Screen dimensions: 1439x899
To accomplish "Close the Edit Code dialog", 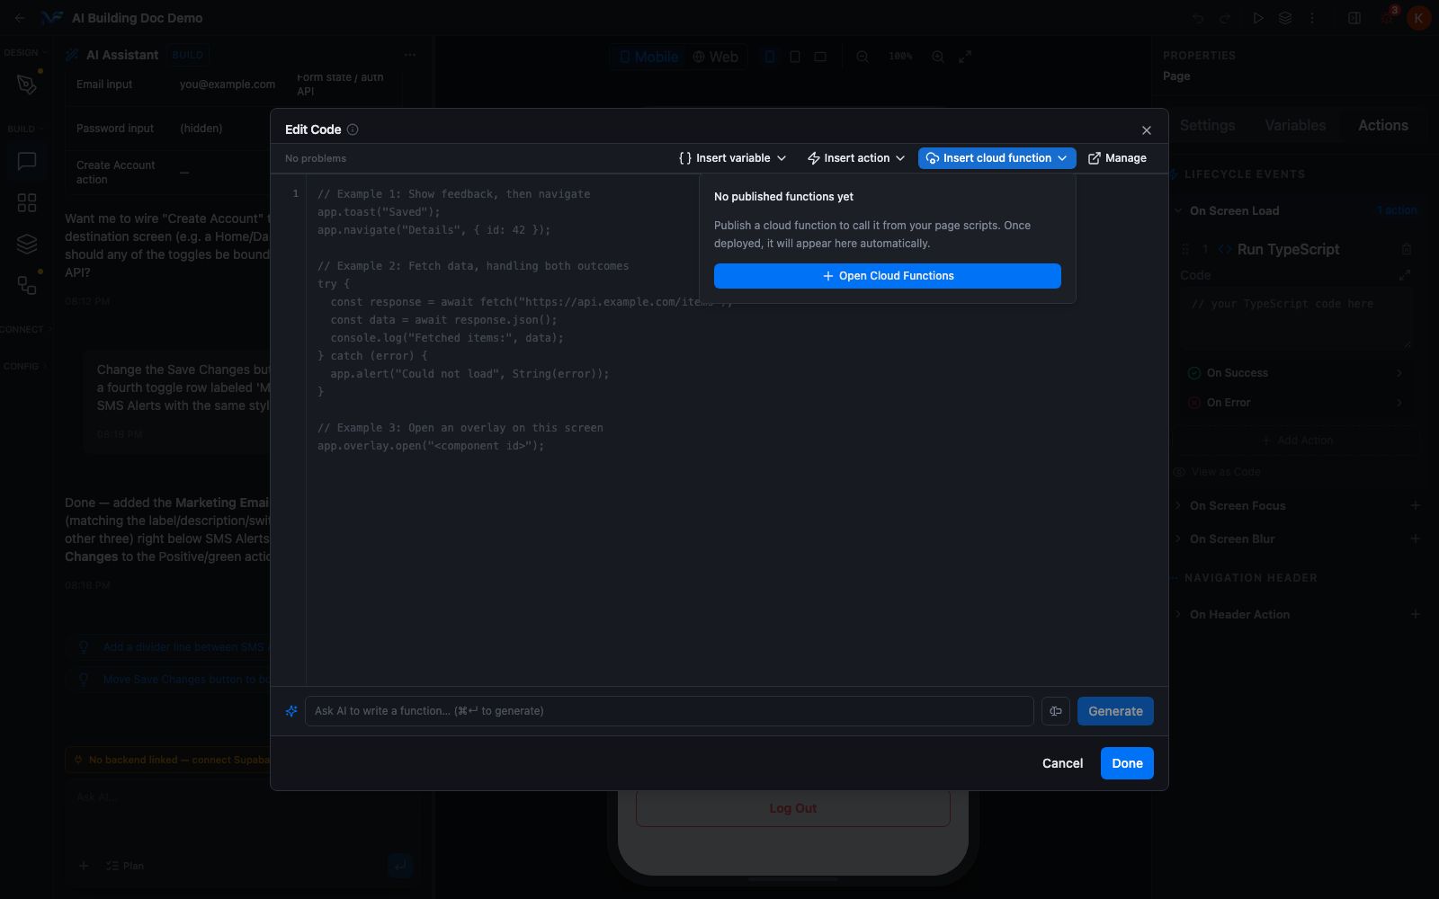I will [1146, 130].
